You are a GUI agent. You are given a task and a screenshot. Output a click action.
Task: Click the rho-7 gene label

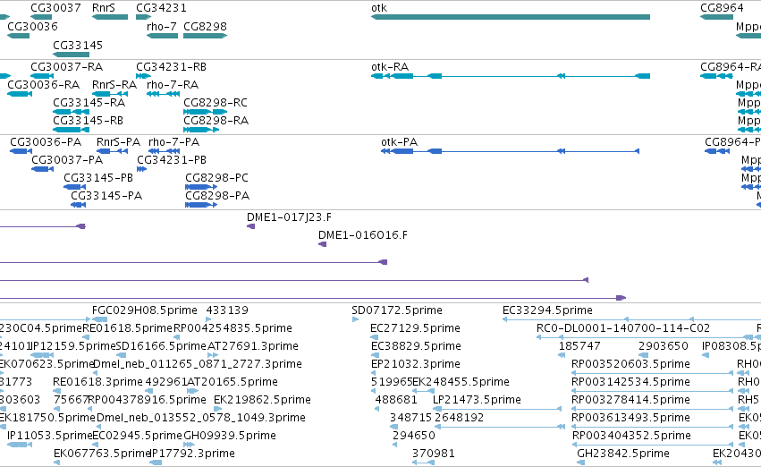pos(162,27)
